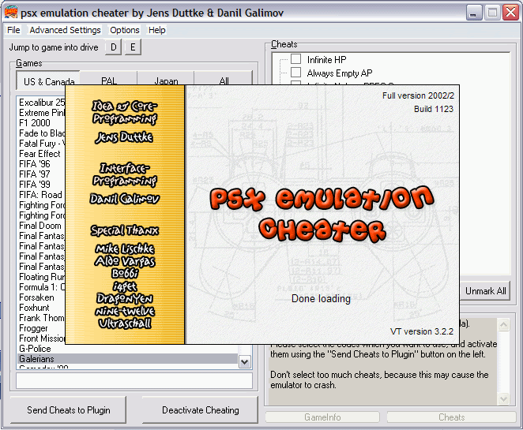Select Fade to Black entry in list

pyautogui.click(x=42, y=133)
